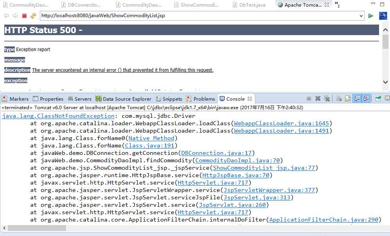Click the 'HTTP Status 500 -' heading
Screen dimensions: 390x236
tap(43, 30)
